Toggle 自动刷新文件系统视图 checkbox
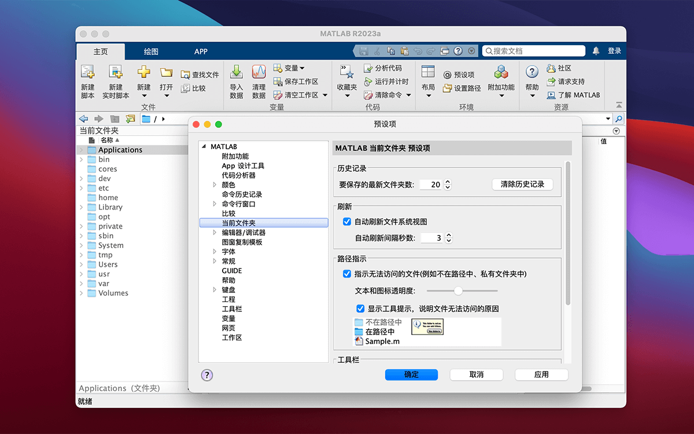Image resolution: width=694 pixels, height=434 pixels. (347, 222)
